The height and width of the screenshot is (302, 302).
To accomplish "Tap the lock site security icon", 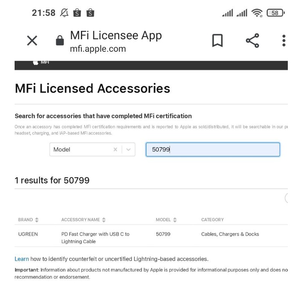I will [60, 40].
